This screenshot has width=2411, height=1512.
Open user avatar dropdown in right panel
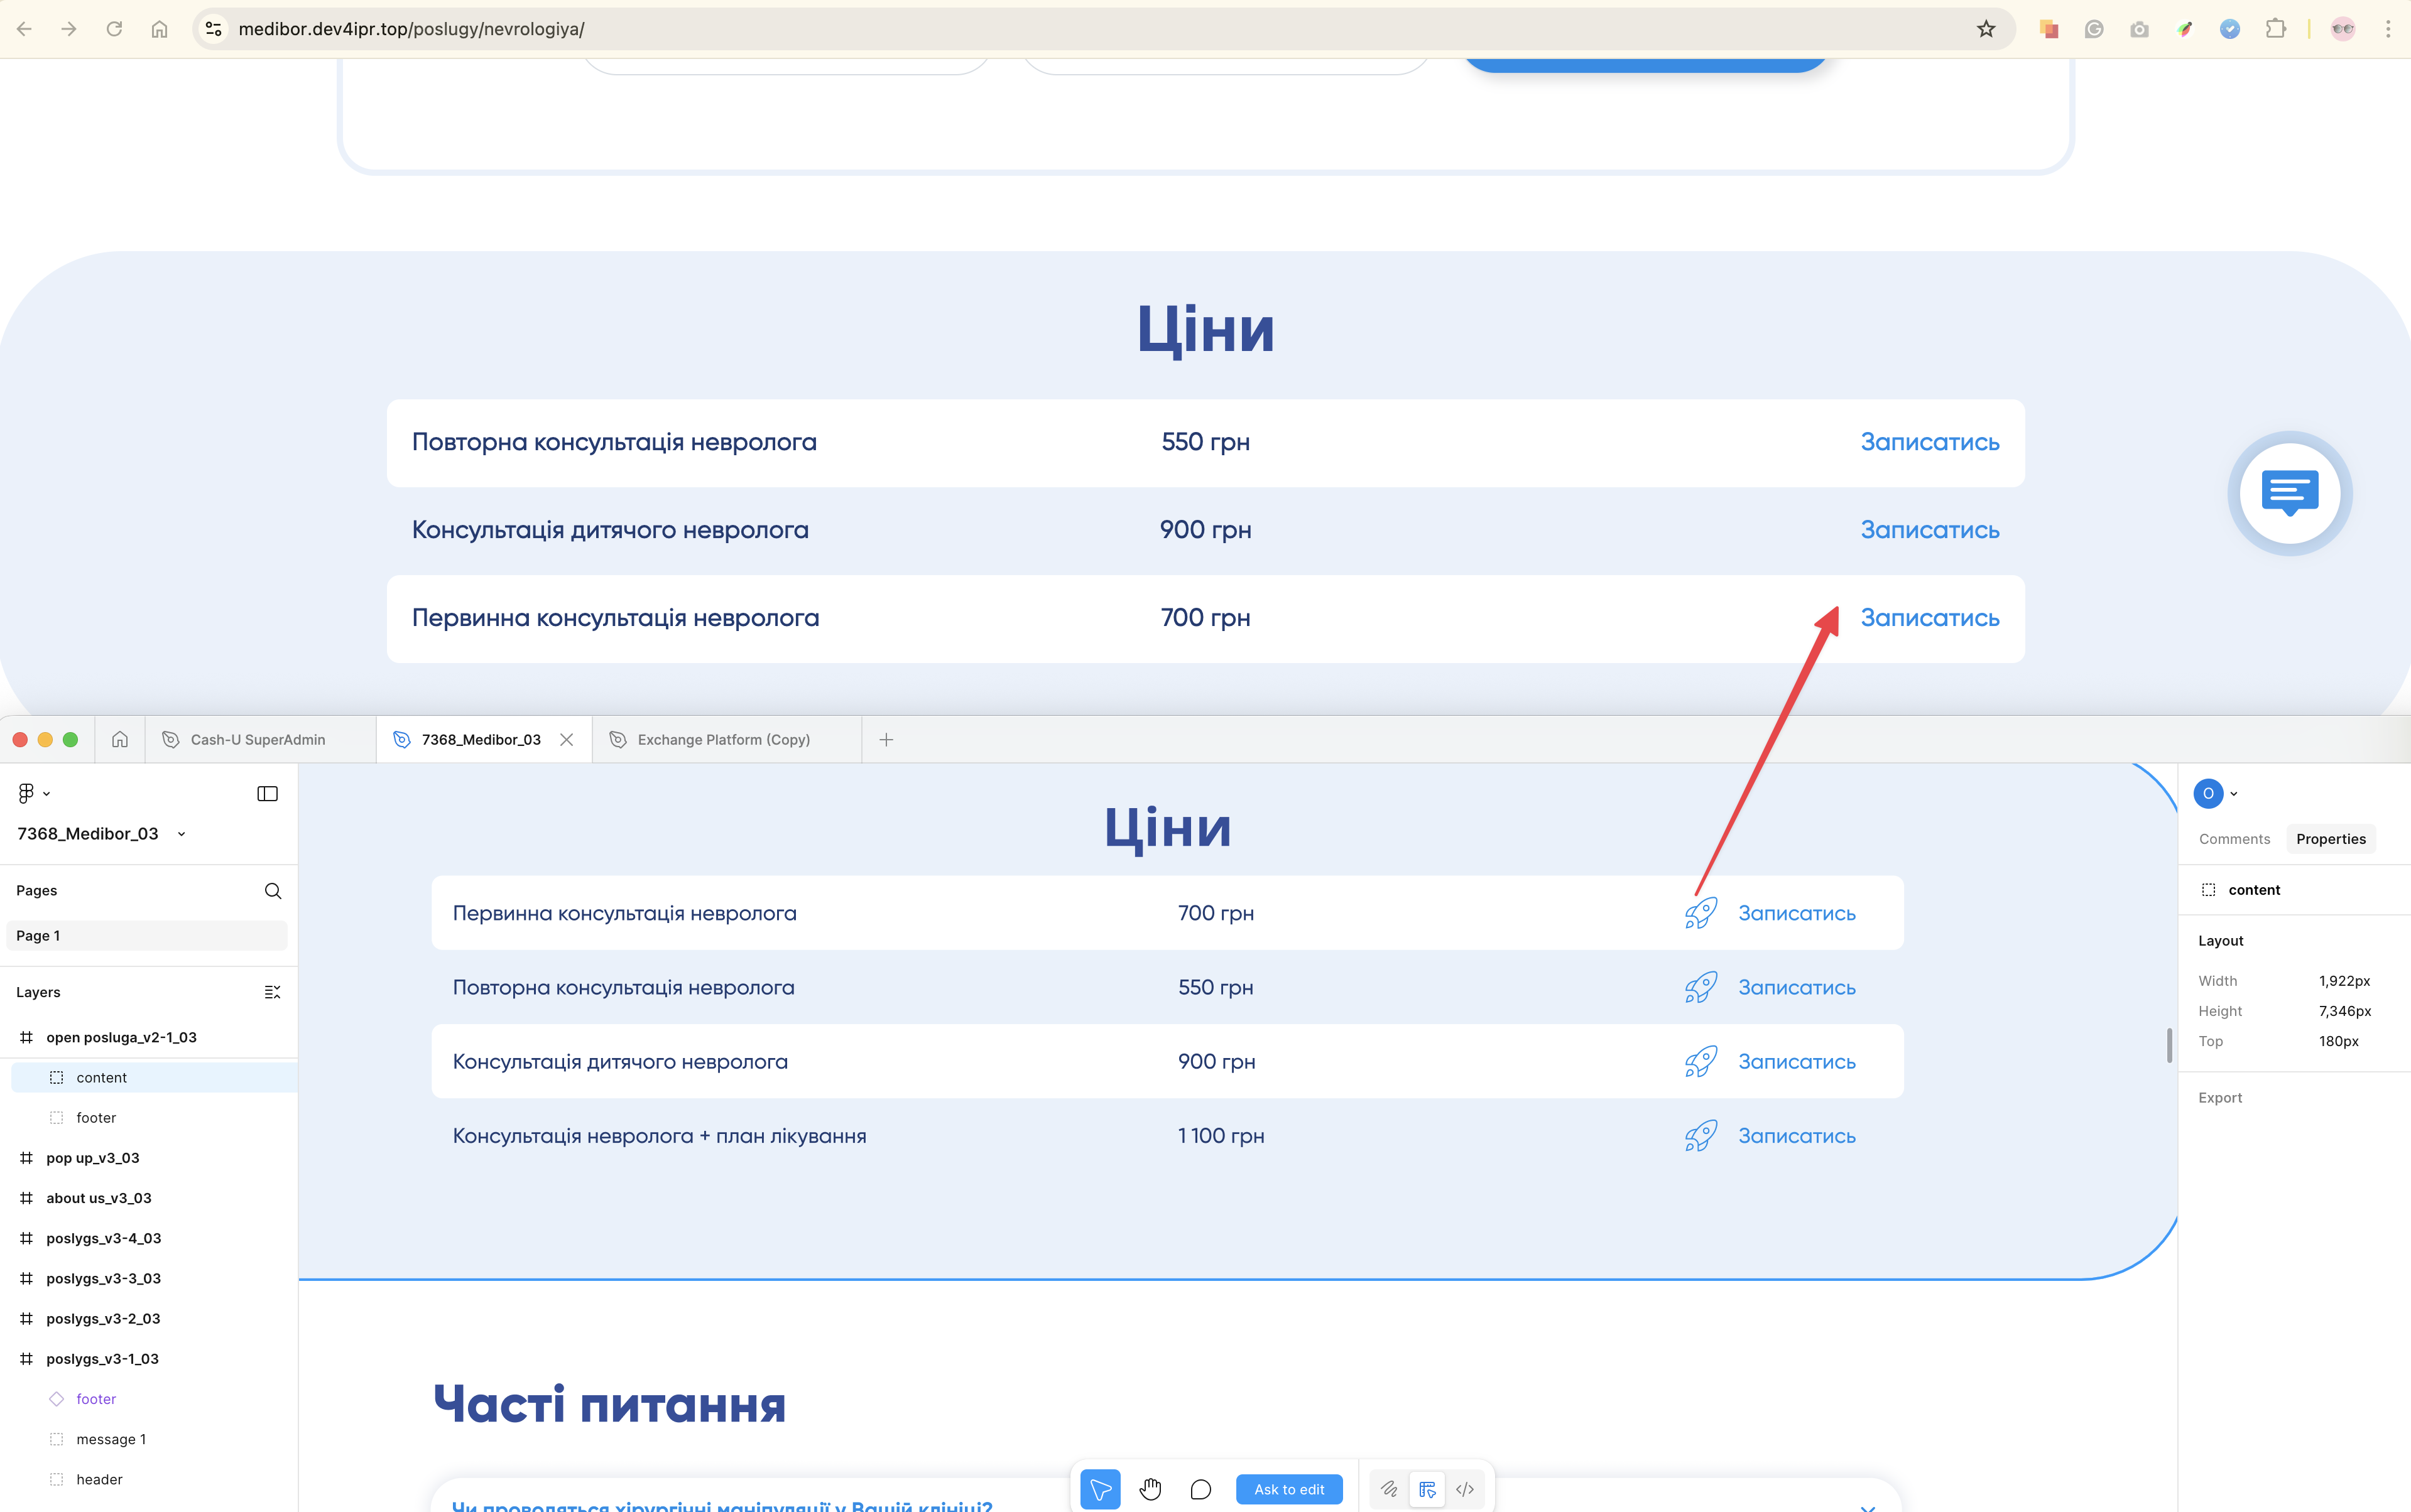[x=2215, y=793]
